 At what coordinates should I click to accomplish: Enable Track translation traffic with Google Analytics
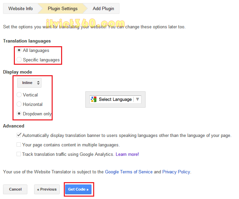[x=19, y=154]
